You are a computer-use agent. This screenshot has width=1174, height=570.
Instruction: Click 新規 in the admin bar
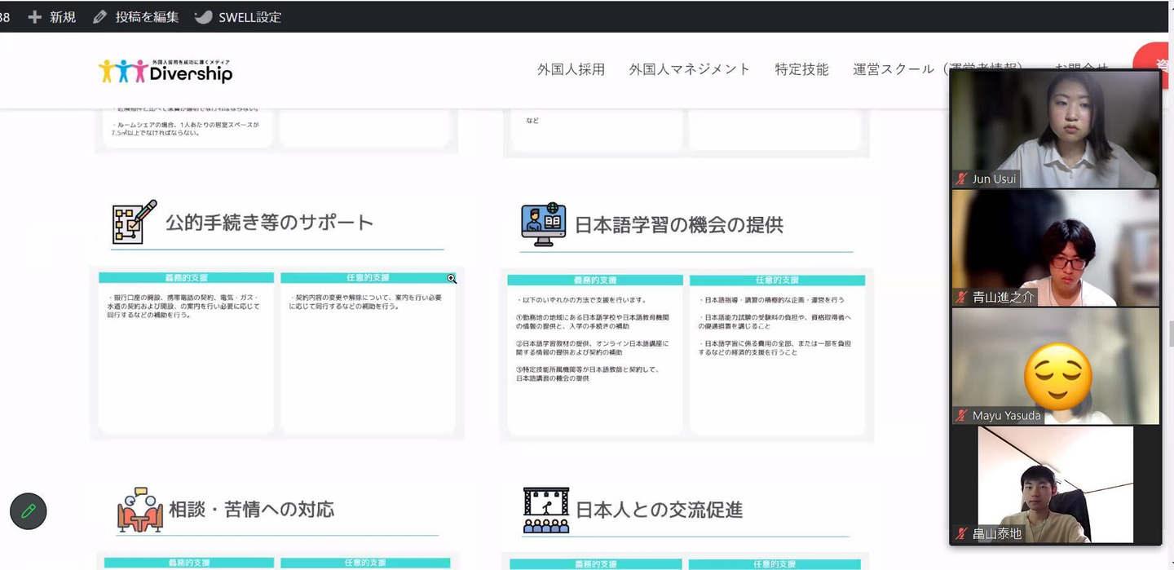[62, 16]
